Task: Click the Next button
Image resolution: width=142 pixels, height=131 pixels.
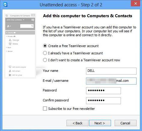Action: pyautogui.click(x=100, y=123)
